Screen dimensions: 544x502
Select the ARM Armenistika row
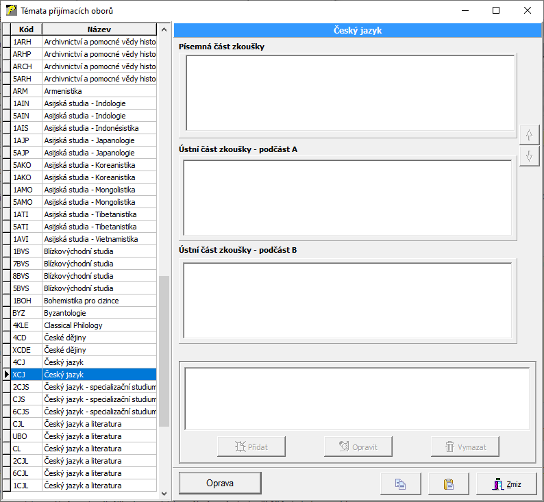(82, 91)
